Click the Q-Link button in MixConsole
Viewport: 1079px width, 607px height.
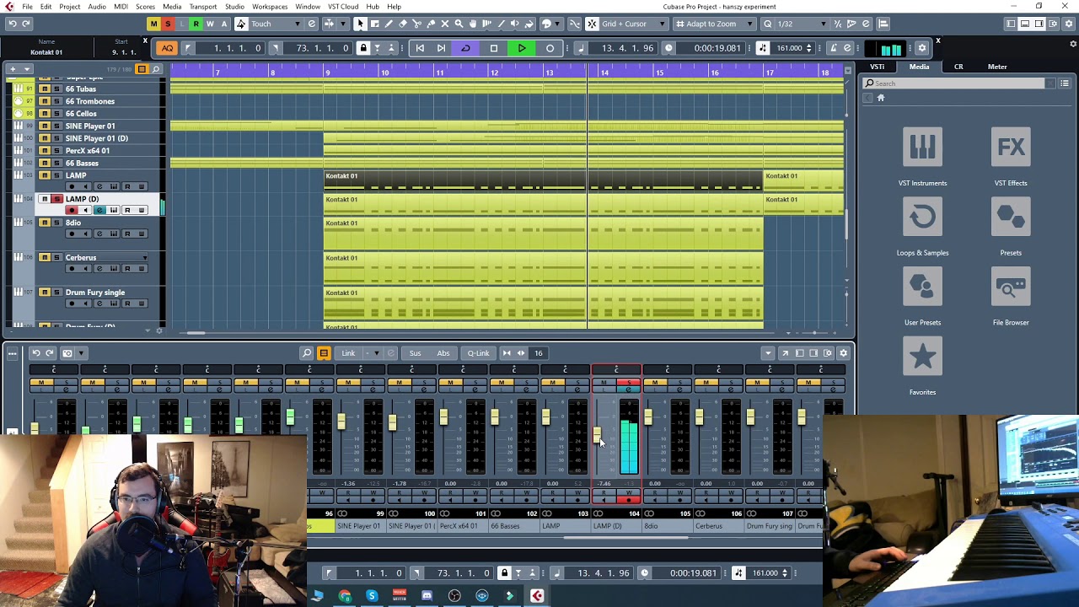pyautogui.click(x=478, y=353)
